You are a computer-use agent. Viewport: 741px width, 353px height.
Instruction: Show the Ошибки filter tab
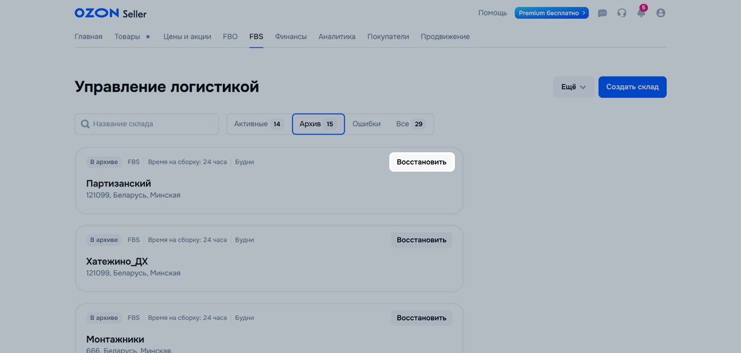366,124
